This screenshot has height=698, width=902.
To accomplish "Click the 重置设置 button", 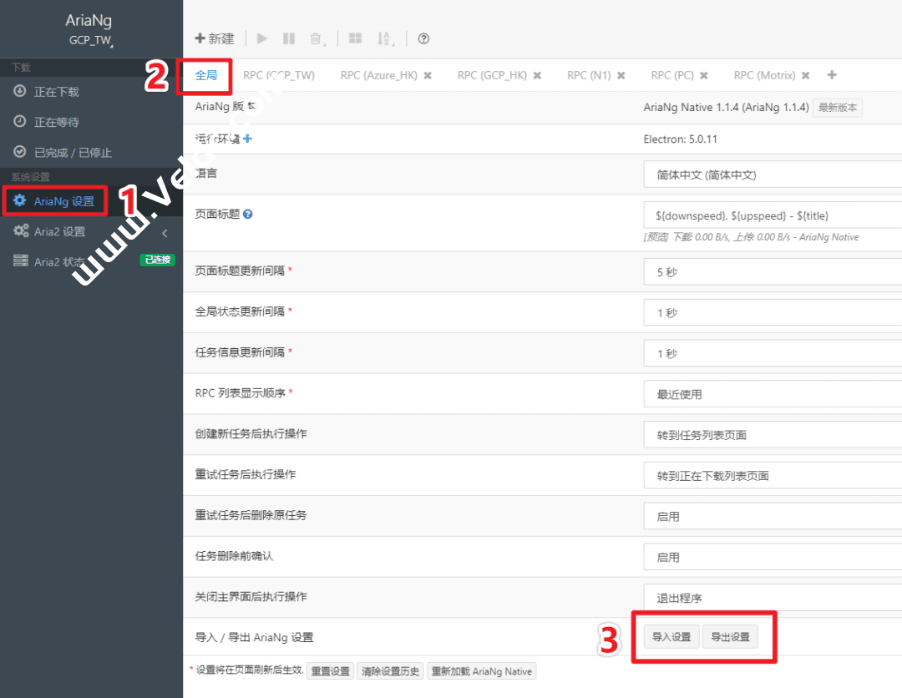I will 330,671.
